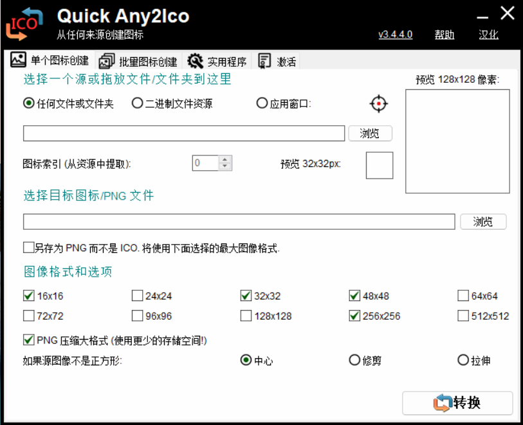Check the 72x72 size checkbox
This screenshot has width=523, height=425.
[x=29, y=315]
